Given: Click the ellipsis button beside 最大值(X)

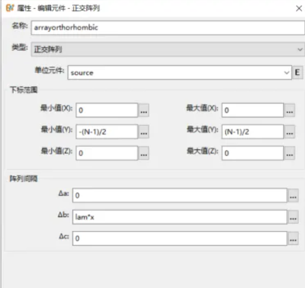Looking at the screenshot, I should point(289,111).
